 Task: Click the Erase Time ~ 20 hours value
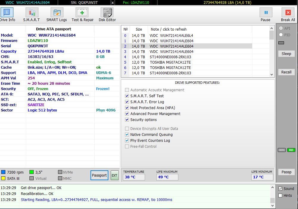coord(49,83)
